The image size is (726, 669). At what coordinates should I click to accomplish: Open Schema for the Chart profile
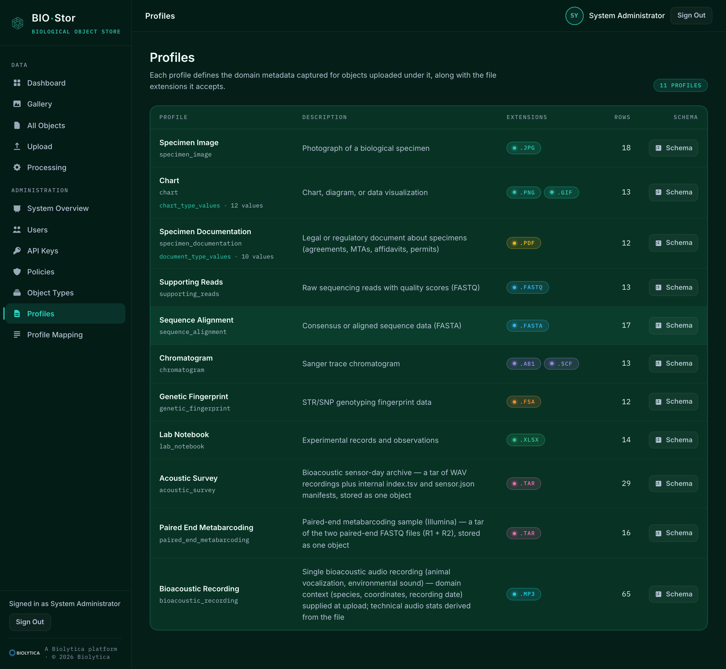tap(673, 192)
